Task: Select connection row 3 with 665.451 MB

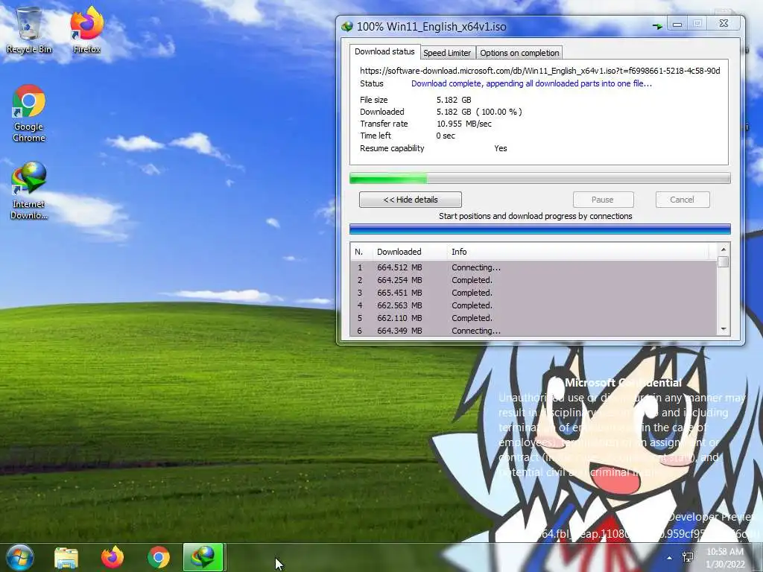Action: 534,293
